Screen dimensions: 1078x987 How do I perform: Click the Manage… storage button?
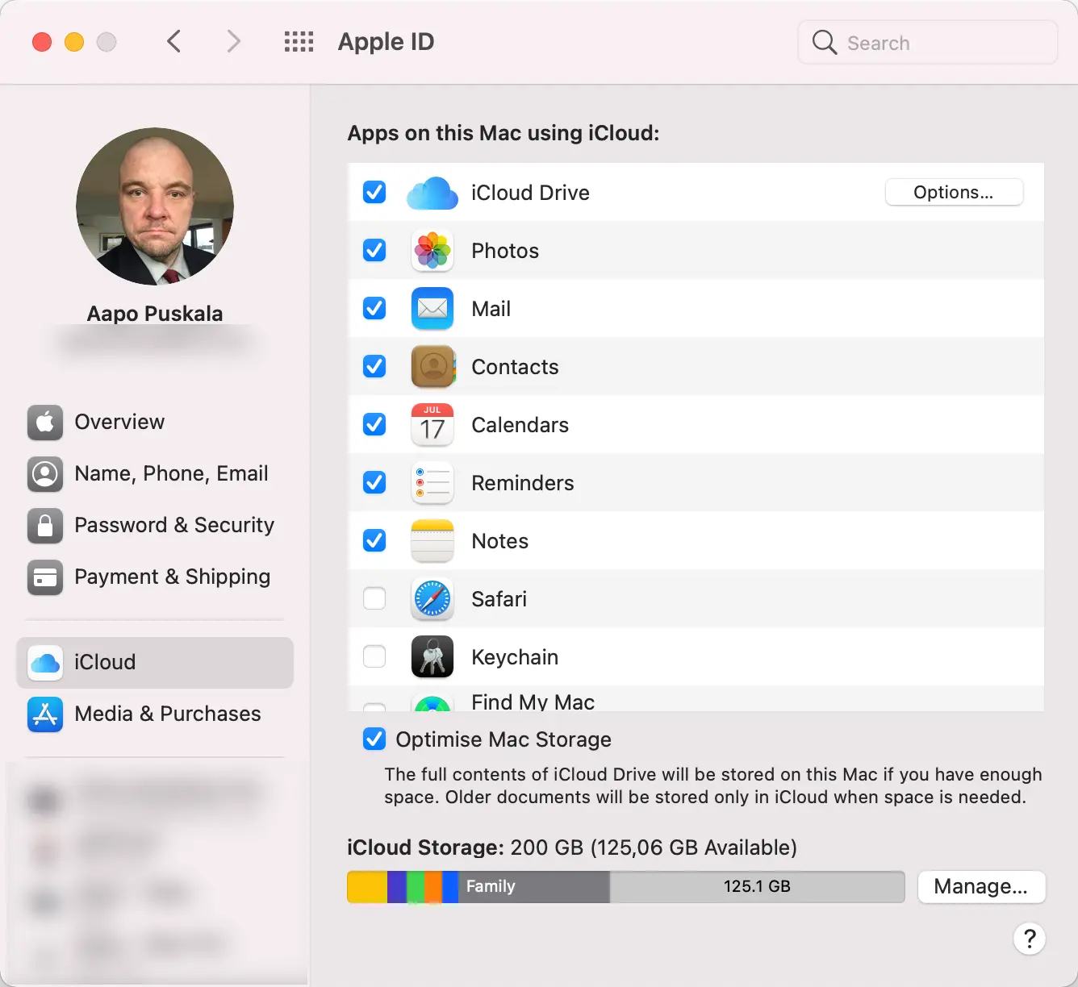click(981, 887)
